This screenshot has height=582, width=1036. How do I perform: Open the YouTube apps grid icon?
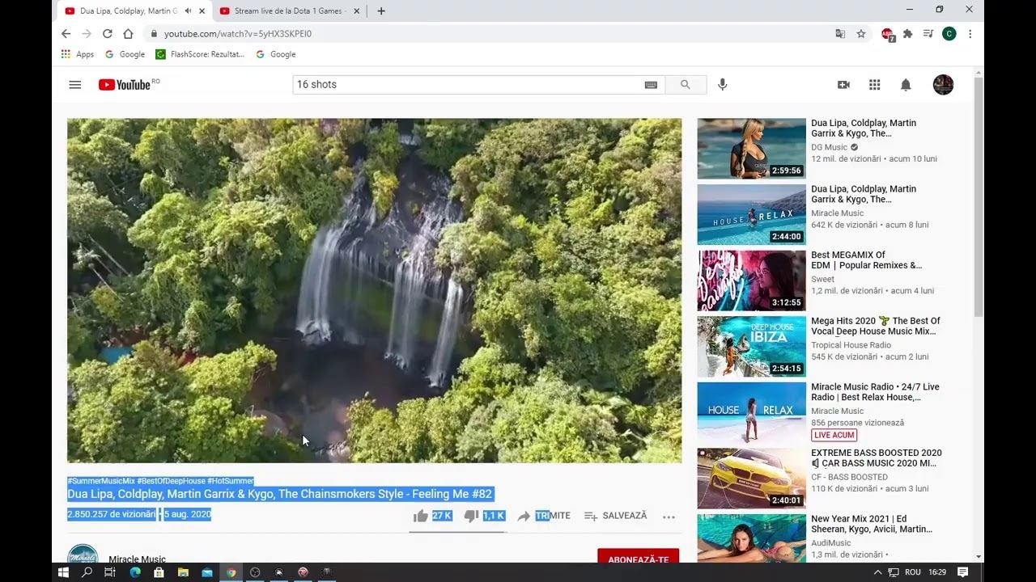tap(875, 85)
